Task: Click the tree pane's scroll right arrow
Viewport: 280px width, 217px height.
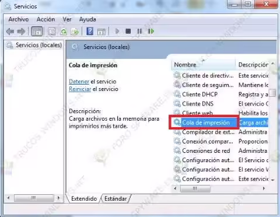Action: [x=58, y=198]
